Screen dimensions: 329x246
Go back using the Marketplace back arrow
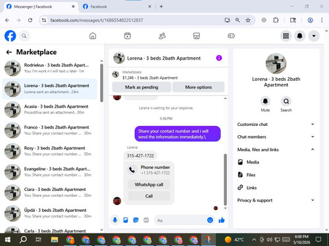9,52
